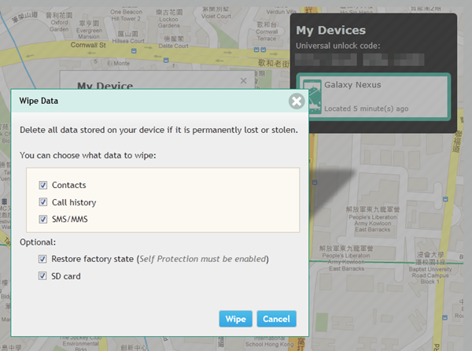Screen dimensions: 472x351
Task: Click 'Located 5 minute(s) ago' text
Action: point(367,109)
